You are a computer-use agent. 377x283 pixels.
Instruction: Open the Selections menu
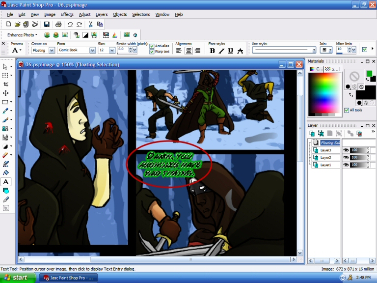click(141, 14)
